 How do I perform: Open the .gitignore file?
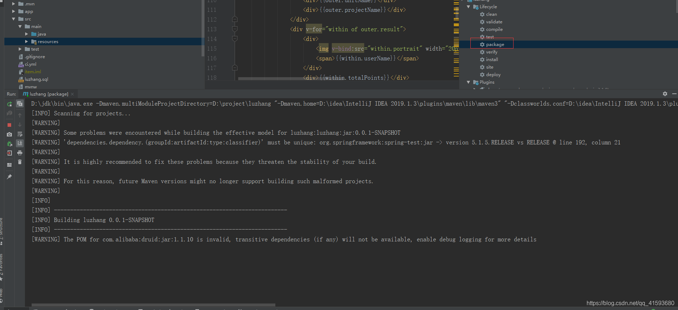(35, 57)
